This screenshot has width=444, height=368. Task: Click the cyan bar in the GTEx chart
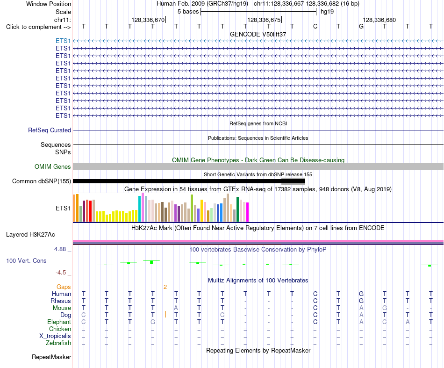point(139,209)
